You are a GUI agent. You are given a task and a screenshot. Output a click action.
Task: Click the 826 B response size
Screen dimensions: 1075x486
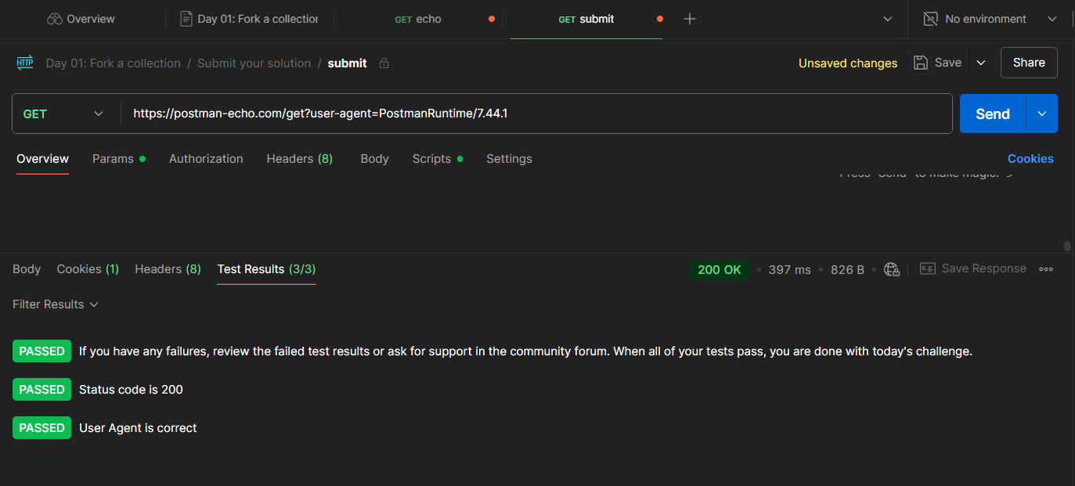pos(847,269)
